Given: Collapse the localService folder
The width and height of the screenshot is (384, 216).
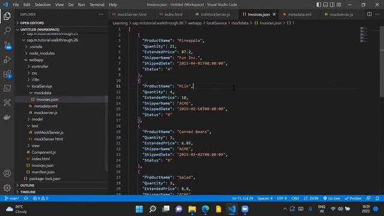Looking at the screenshot, I should coord(41,86).
